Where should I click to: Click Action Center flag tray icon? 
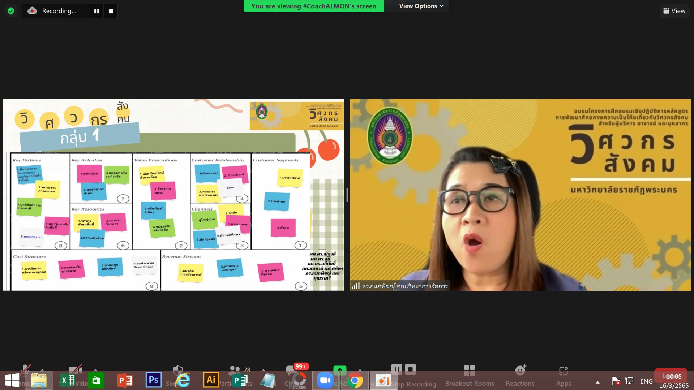(x=616, y=381)
